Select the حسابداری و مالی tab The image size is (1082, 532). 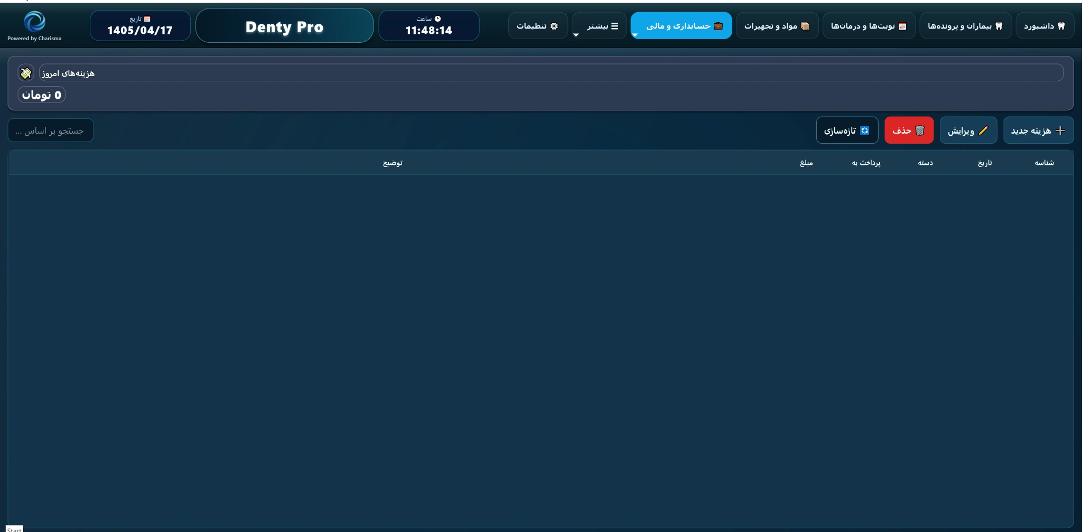point(681,26)
